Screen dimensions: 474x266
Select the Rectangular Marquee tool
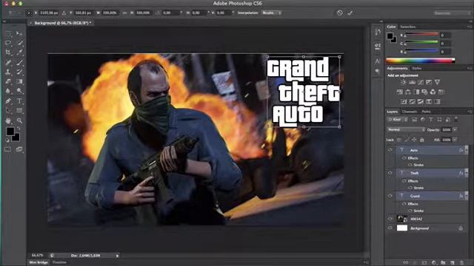8,33
